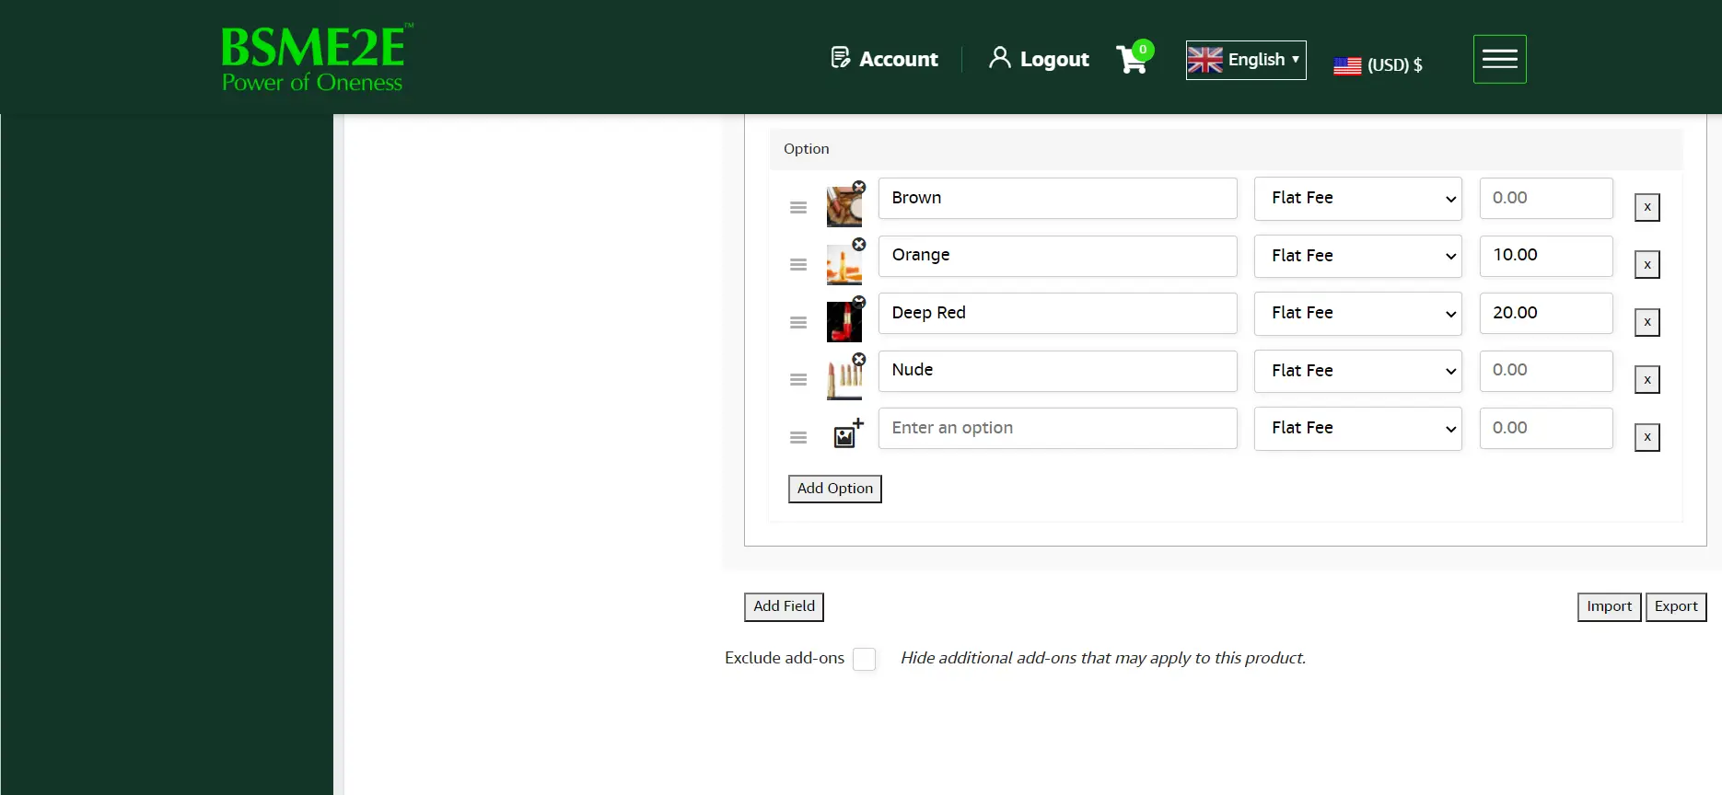This screenshot has height=795, width=1722.
Task: Edit the empty option price field
Action: 1546,428
